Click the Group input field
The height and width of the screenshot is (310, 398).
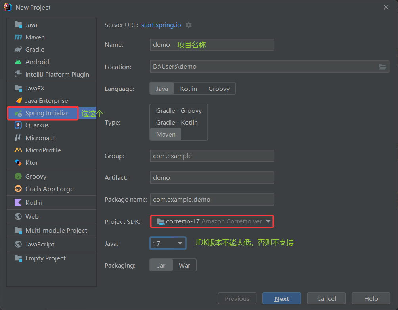(x=212, y=156)
